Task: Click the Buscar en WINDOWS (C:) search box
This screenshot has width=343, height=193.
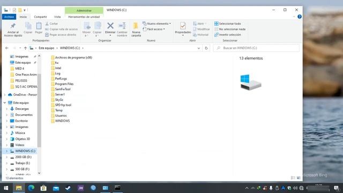Action: click(x=256, y=48)
